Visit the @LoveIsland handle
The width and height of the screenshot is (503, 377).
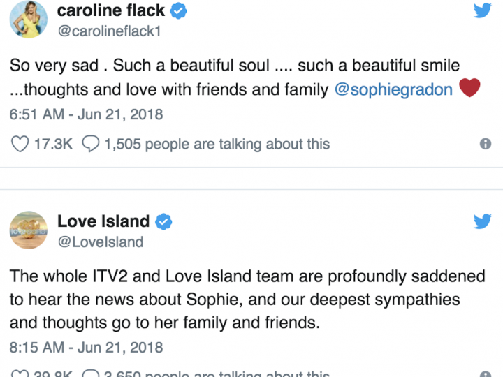pyautogui.click(x=100, y=242)
